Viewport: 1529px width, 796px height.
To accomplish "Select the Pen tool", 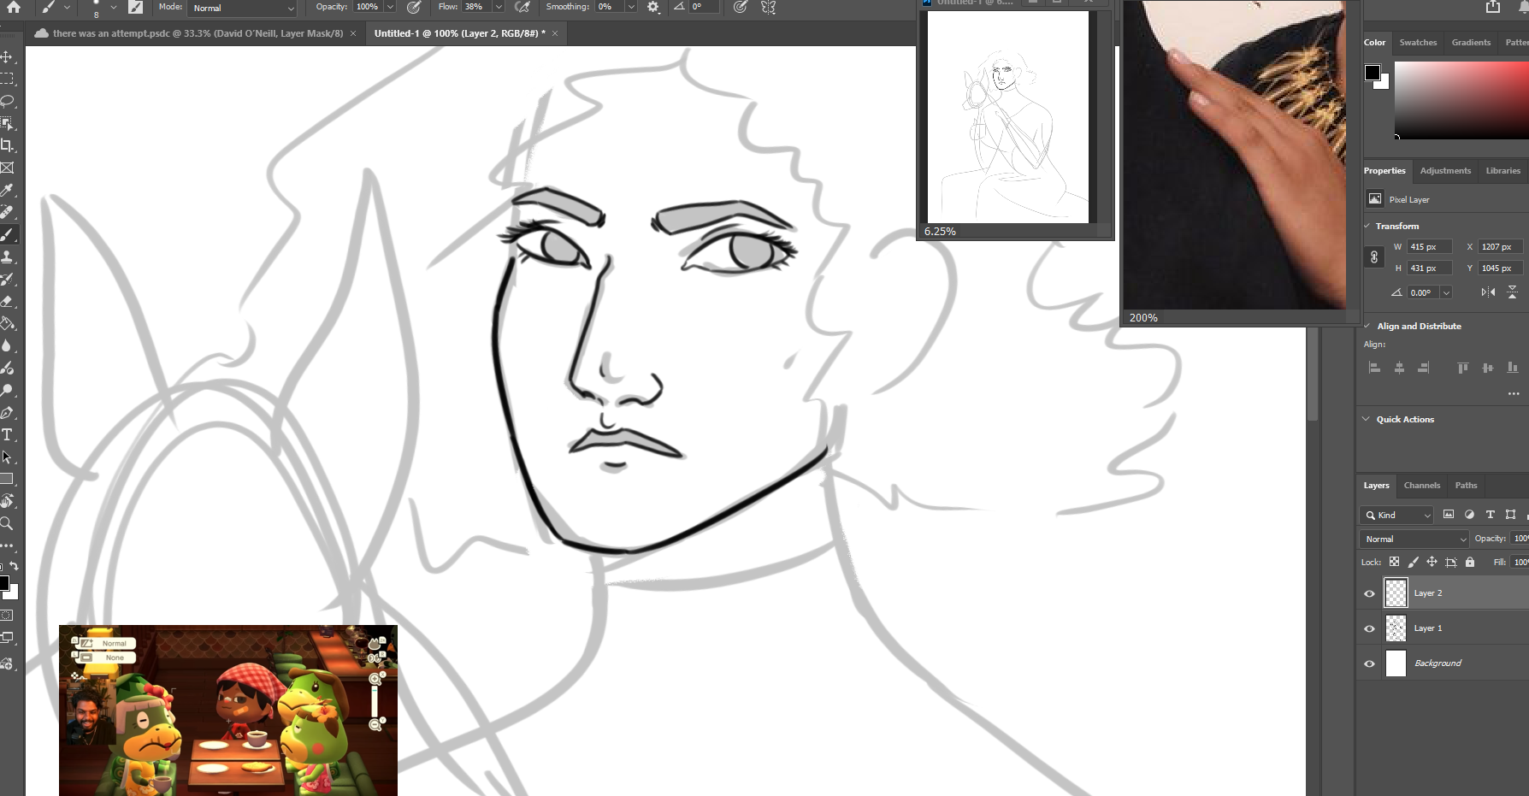I will [7, 412].
